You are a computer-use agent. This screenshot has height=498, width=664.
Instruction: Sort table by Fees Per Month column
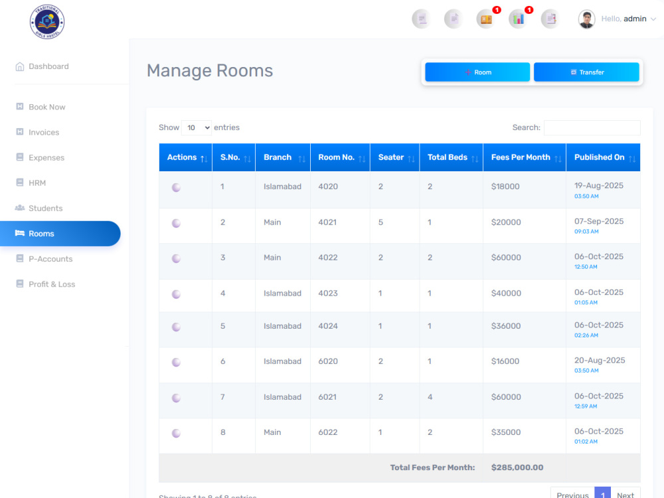(x=525, y=157)
